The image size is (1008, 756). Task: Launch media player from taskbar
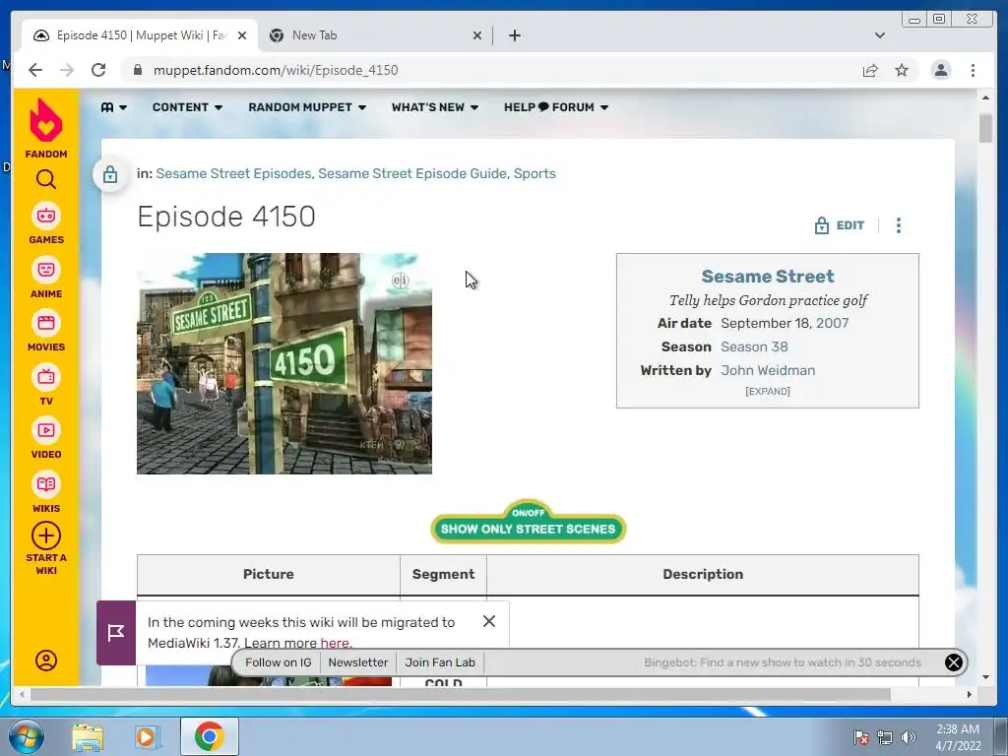tap(148, 736)
